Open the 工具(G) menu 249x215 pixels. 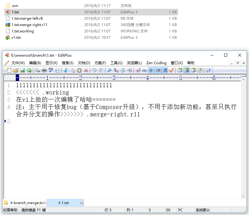point(116,63)
